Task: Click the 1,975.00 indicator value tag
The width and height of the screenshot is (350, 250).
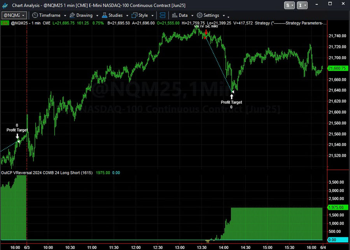Action: click(338, 207)
